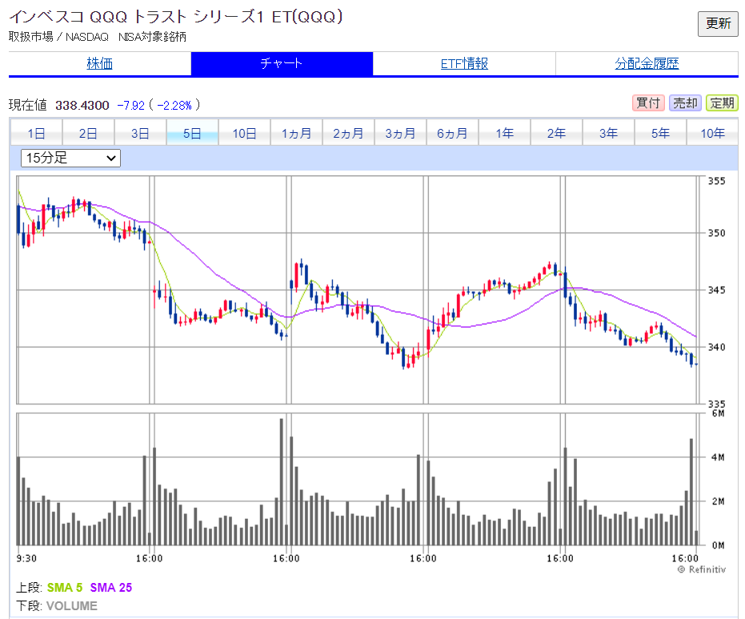Click the SMA 25 legend label

pyautogui.click(x=110, y=588)
